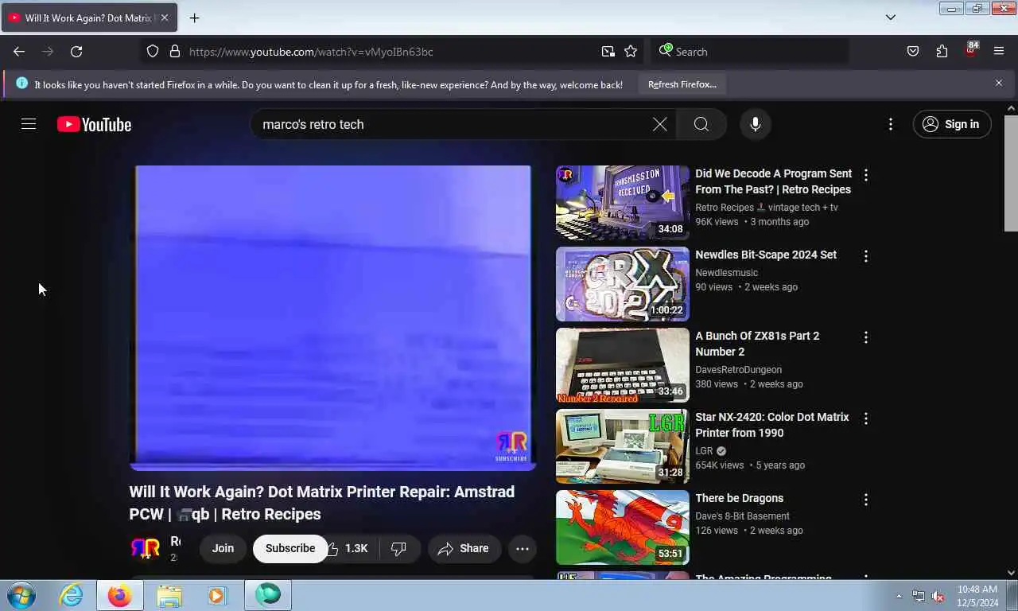Open options for There be Dragons
Viewport: 1018px width, 611px height.
coord(866,500)
